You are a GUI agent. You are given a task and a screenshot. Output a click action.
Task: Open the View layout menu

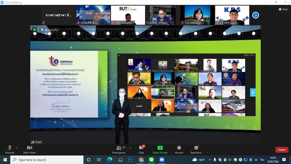tap(283, 9)
